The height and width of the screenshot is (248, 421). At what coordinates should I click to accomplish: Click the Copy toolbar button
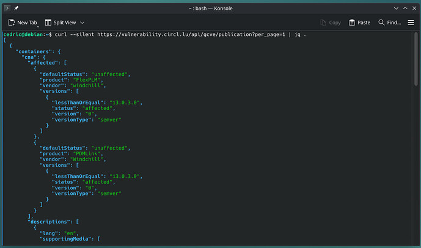click(331, 23)
